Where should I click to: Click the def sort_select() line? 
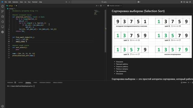tap(20, 47)
